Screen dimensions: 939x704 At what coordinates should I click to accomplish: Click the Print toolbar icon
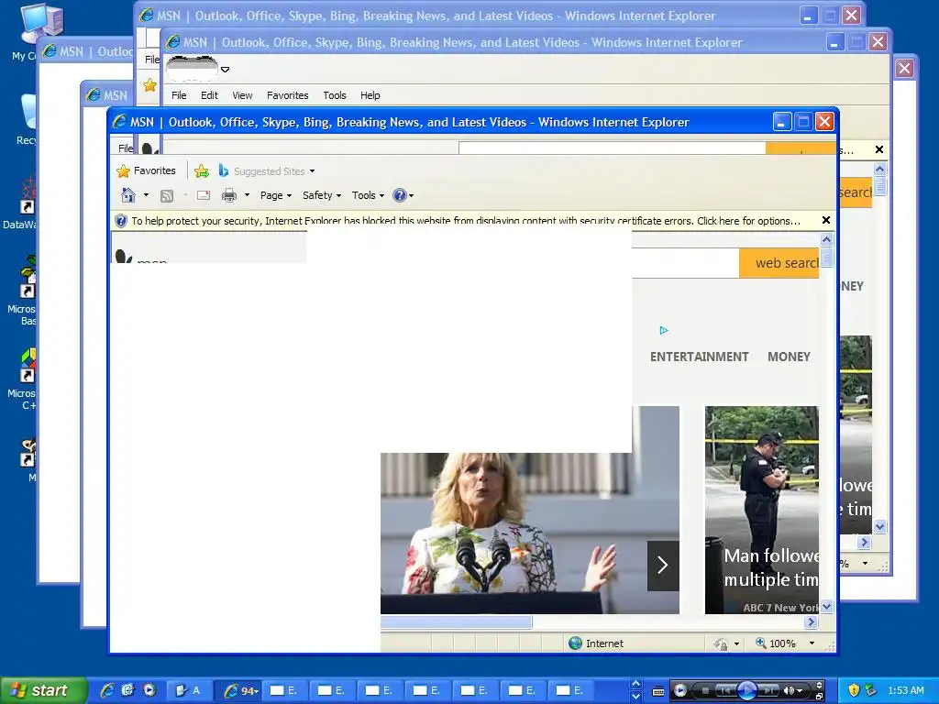228,195
